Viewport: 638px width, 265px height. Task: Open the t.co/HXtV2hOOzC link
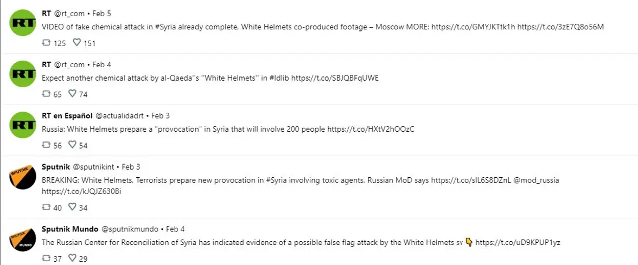tap(371, 130)
